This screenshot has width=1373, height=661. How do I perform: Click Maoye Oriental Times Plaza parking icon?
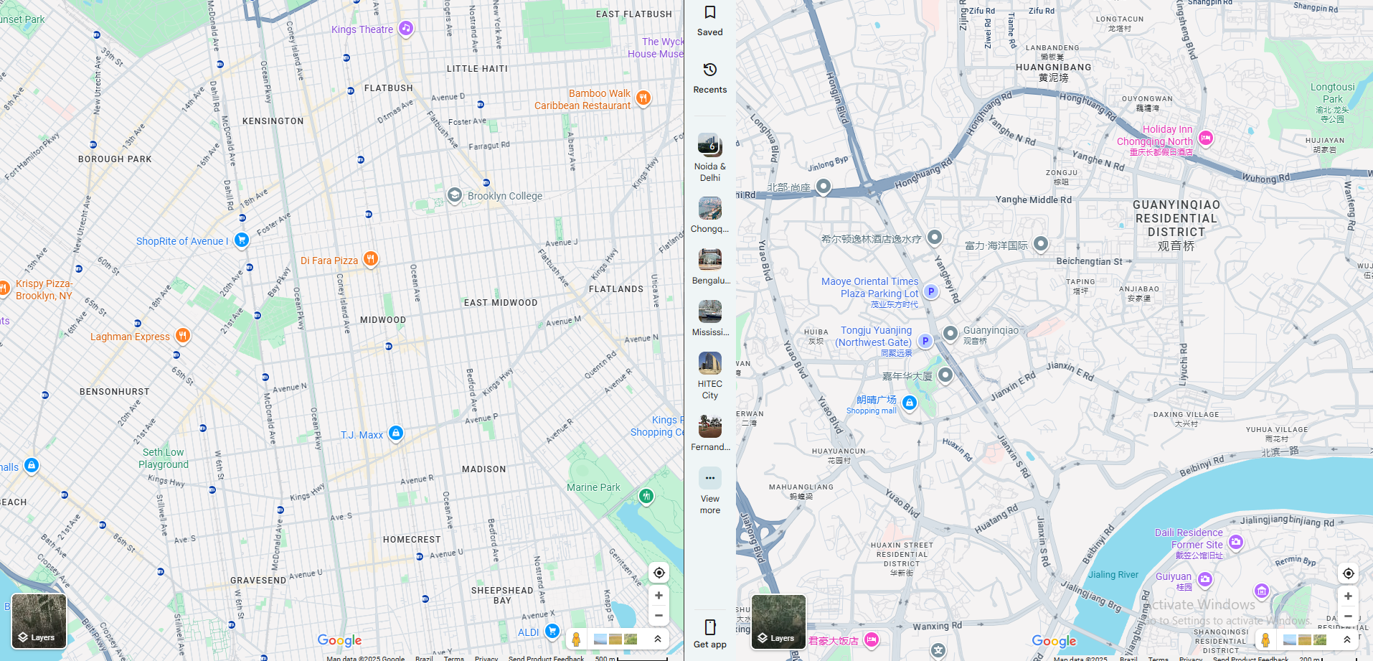(x=931, y=291)
